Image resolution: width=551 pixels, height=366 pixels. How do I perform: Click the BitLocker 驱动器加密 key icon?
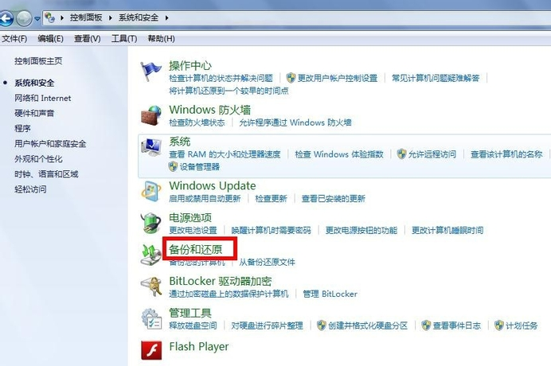point(151,286)
